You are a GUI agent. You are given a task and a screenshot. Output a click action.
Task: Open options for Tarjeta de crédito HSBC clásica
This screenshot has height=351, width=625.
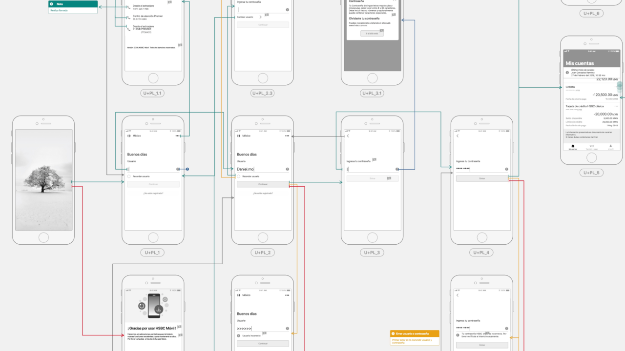click(616, 106)
